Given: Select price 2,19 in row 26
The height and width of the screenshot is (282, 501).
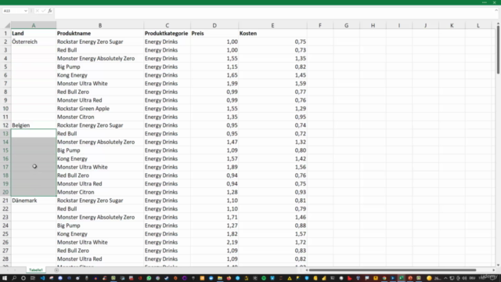Looking at the screenshot, I should (214, 242).
